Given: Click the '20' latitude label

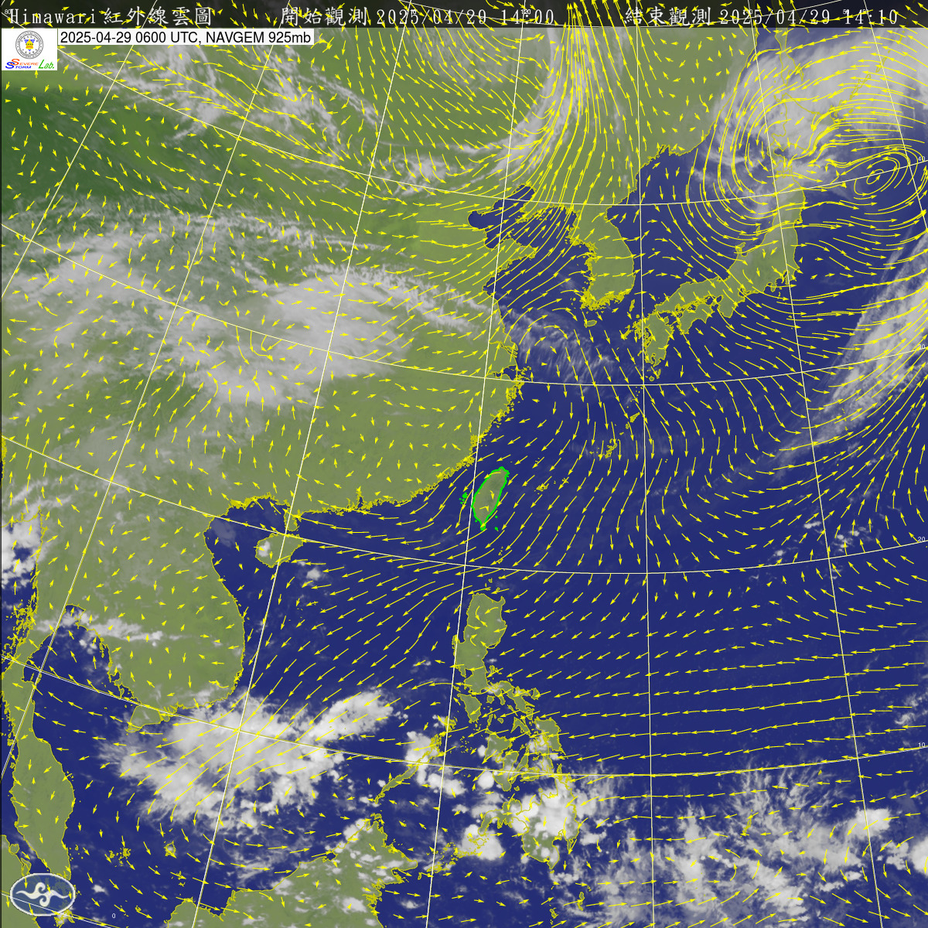Looking at the screenshot, I should (x=921, y=539).
